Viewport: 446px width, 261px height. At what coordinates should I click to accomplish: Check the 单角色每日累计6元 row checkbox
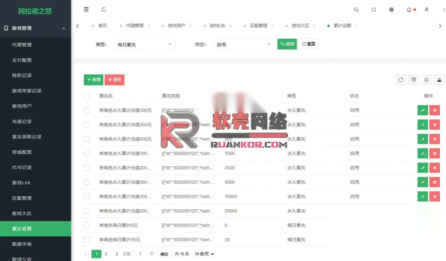(87, 225)
